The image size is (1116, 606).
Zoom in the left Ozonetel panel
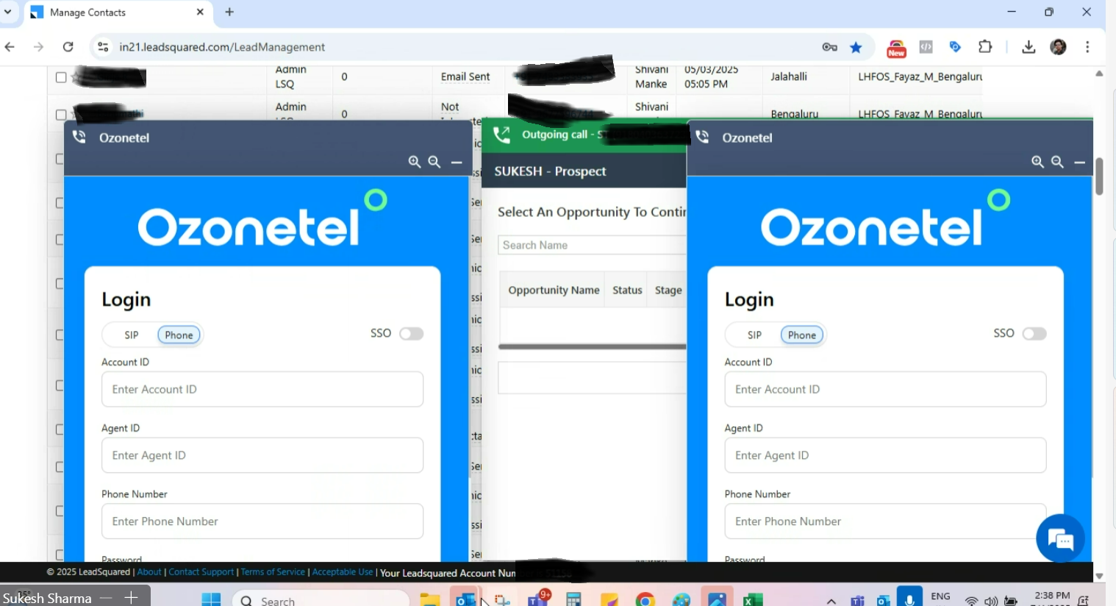click(415, 162)
